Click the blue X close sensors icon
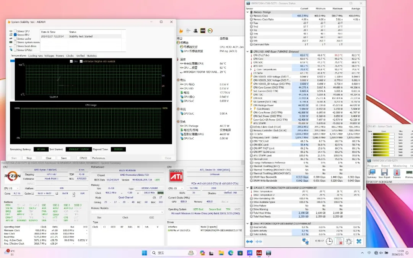This screenshot has width=413, height=258. tap(359, 241)
